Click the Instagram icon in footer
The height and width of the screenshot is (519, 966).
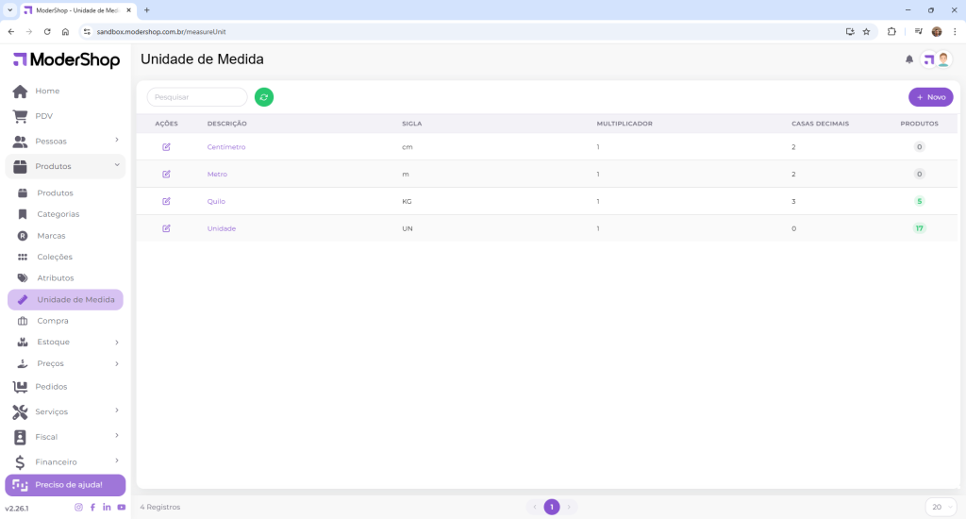tap(78, 508)
